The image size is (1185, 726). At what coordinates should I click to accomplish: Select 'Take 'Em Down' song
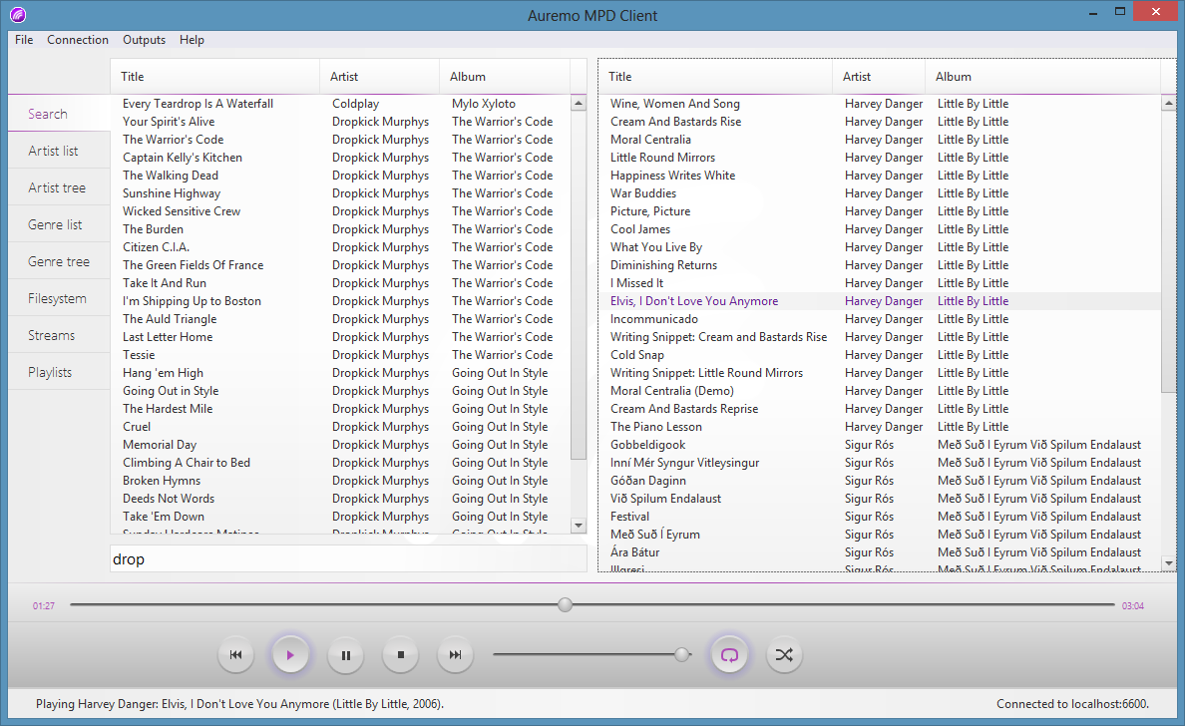[340, 517]
